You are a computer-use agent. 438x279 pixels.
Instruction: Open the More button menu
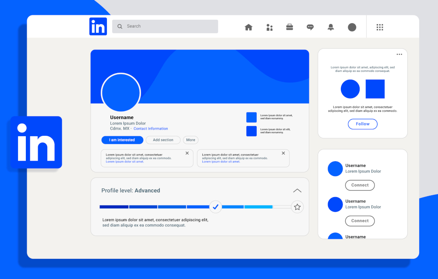191,140
